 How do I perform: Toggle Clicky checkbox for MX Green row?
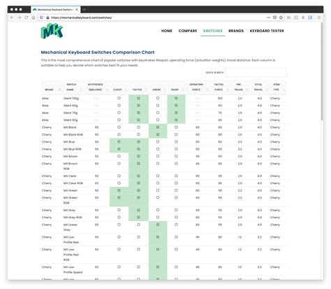pos(119,190)
